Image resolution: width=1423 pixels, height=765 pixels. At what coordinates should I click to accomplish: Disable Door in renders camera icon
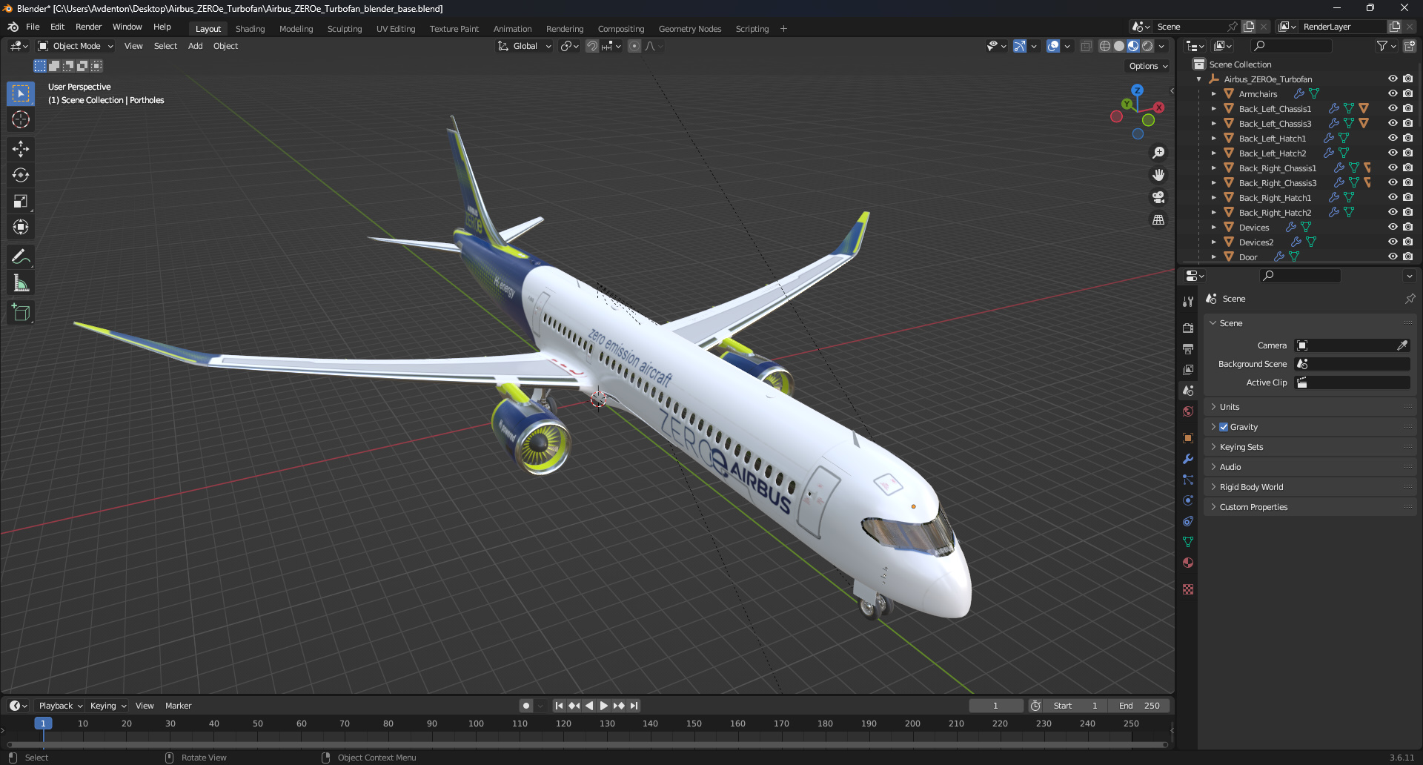click(x=1407, y=256)
